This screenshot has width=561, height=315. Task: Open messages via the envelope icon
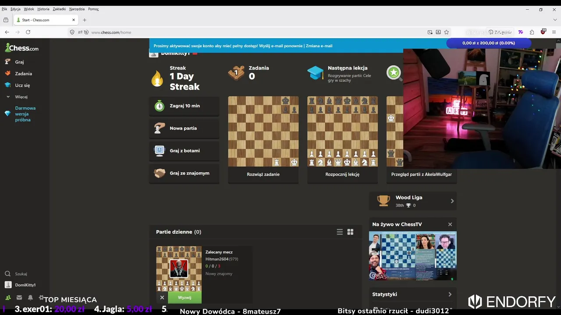pos(19,297)
